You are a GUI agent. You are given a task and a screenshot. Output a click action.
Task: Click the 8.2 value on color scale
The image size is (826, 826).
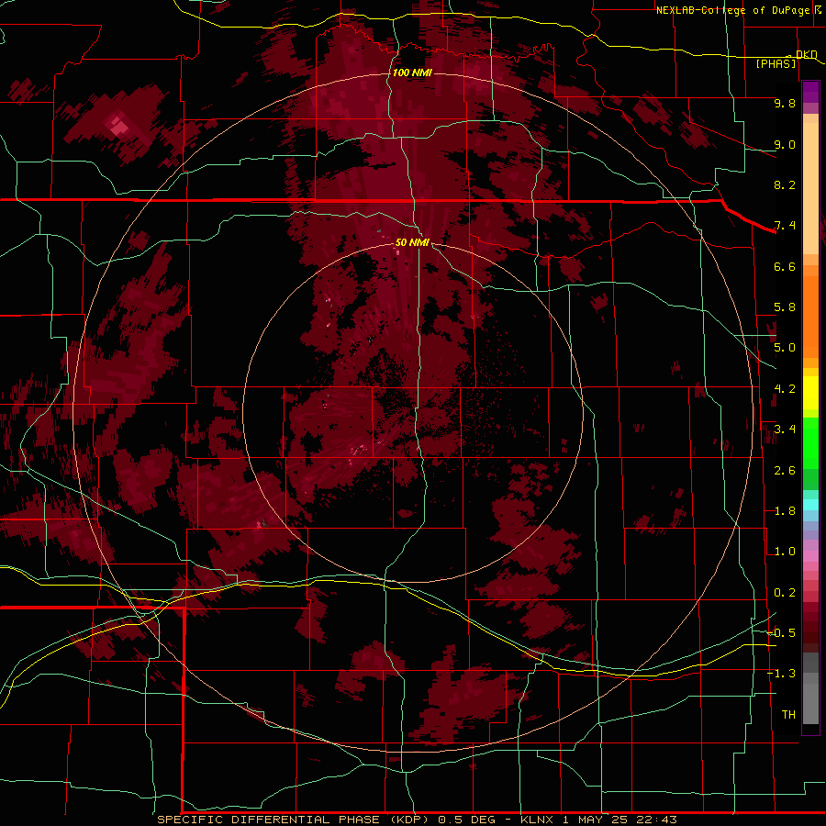pos(785,184)
